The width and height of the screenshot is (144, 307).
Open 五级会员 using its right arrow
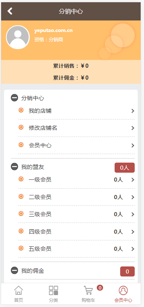tap(133, 249)
